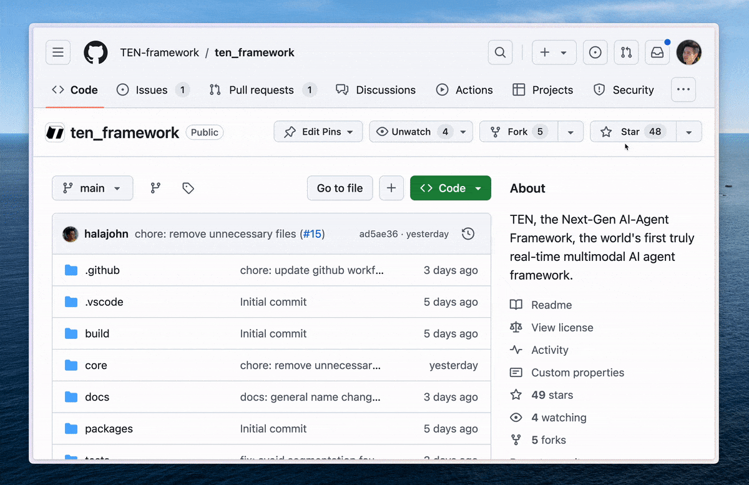Expand the green Code dropdown

(450, 188)
